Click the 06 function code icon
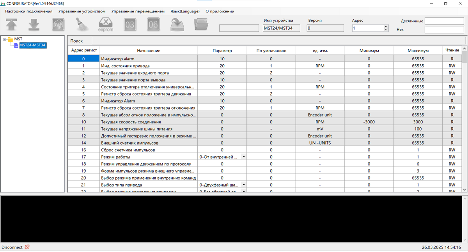 tap(153, 25)
